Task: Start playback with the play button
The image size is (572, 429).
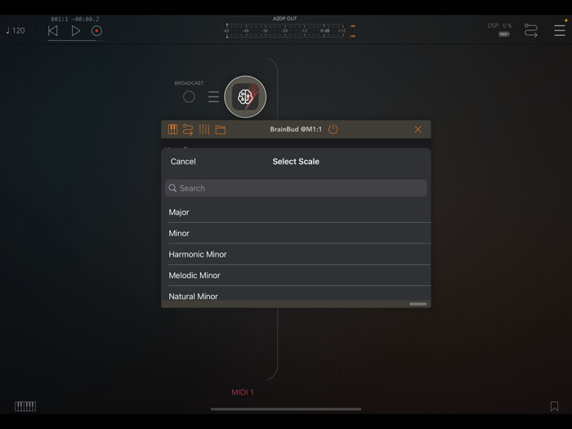Action: pos(75,31)
